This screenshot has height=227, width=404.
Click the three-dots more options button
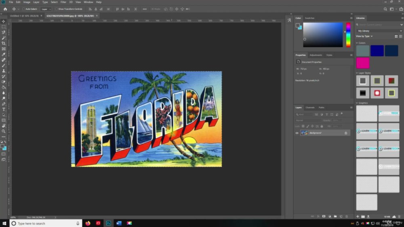(x=145, y=9)
